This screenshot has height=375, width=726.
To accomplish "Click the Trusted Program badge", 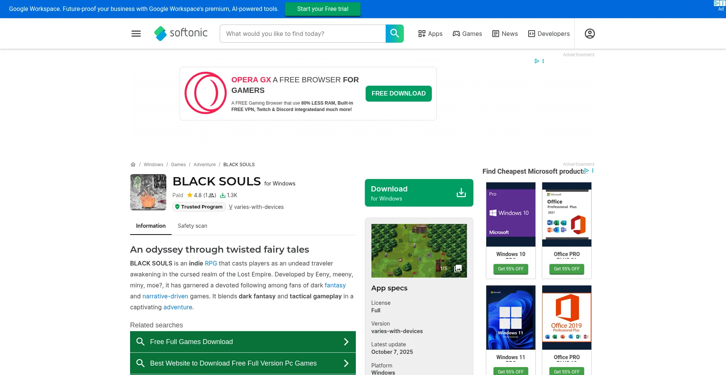I will (199, 207).
